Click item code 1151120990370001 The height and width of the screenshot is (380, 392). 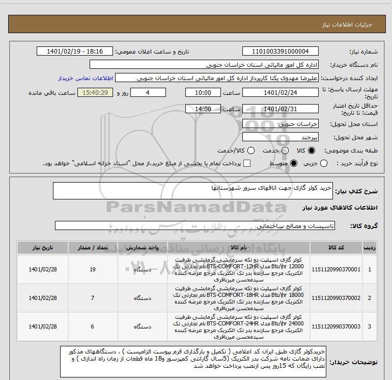point(336,269)
